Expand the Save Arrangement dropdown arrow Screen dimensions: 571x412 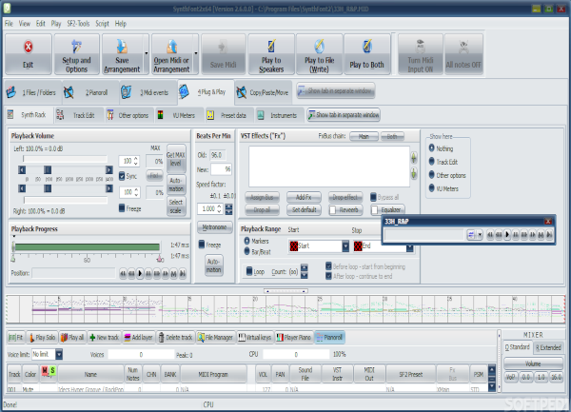coord(146,54)
